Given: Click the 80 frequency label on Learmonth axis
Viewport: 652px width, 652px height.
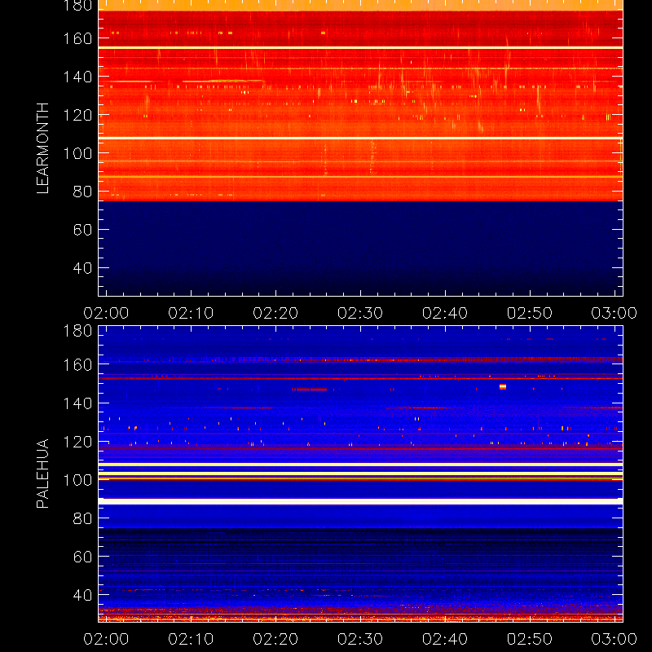Looking at the screenshot, I should [83, 192].
